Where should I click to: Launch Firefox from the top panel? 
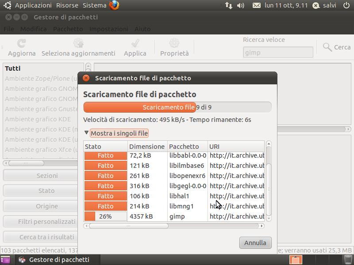click(x=114, y=5)
